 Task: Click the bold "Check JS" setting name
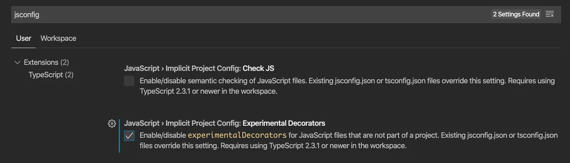coord(258,68)
